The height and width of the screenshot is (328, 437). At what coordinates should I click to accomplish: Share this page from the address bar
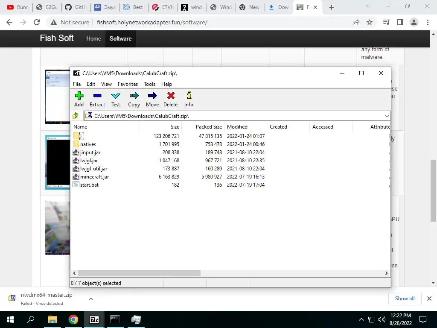coord(356,22)
